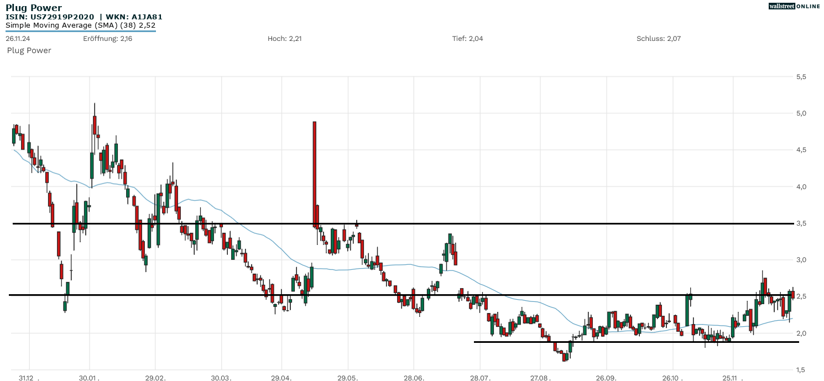Click the 26.11.24 date label
This screenshot has width=824, height=381.
[17, 39]
